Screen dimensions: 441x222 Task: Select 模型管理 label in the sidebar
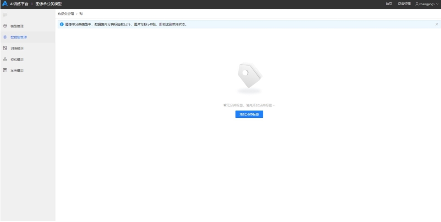pos(17,26)
